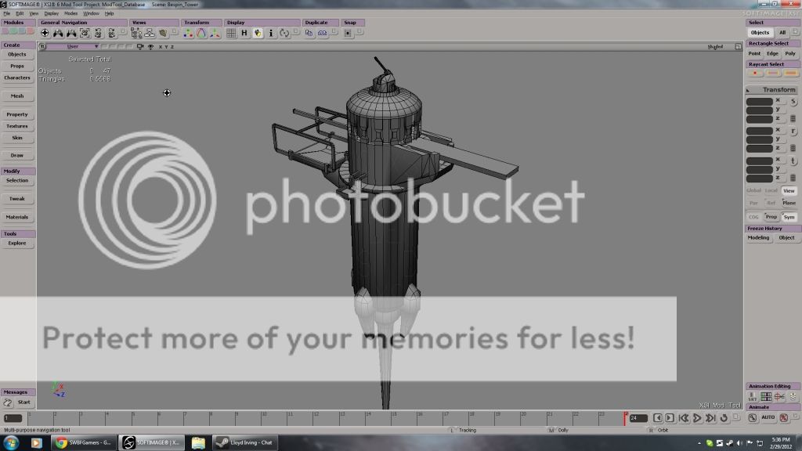The image size is (802, 451).
Task: Click the first binoculars navigation icon
Action: (x=58, y=33)
